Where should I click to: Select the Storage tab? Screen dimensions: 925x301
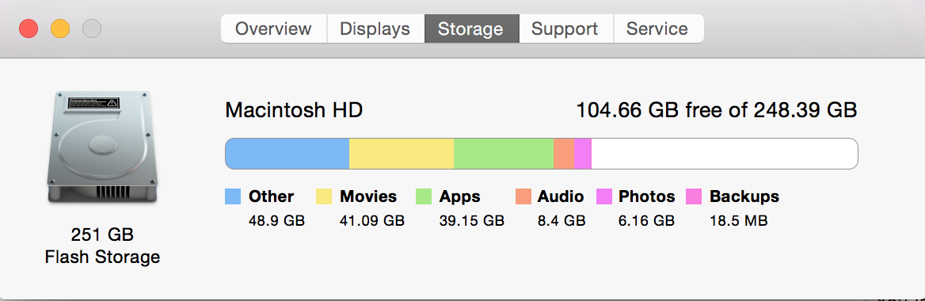tap(471, 29)
